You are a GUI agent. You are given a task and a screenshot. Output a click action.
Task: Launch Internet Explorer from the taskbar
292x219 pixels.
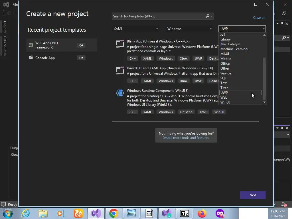tap(25, 213)
